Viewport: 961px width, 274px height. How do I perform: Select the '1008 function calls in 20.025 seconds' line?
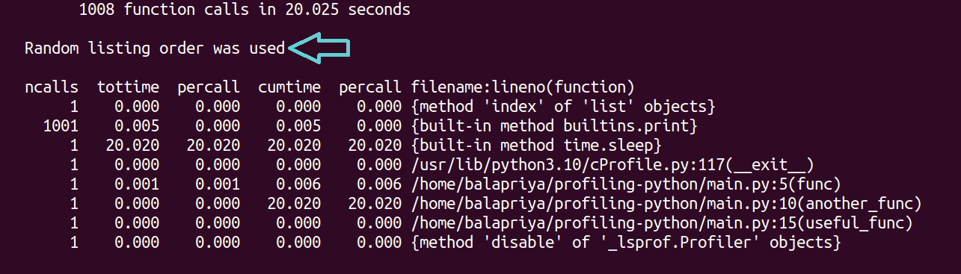tap(245, 10)
